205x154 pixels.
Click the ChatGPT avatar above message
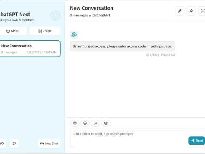(x=74, y=35)
